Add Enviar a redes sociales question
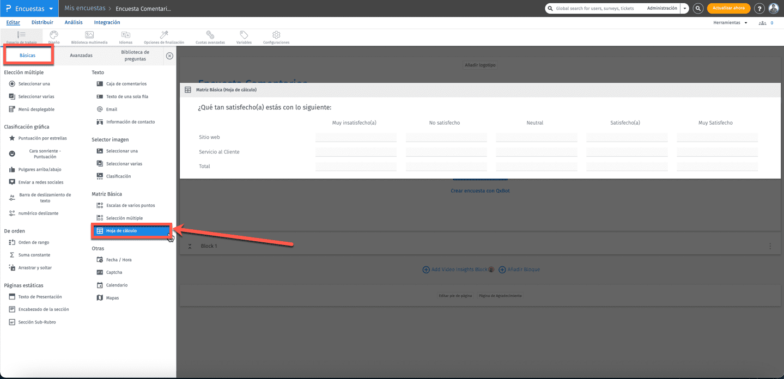784x379 pixels. [x=36, y=182]
